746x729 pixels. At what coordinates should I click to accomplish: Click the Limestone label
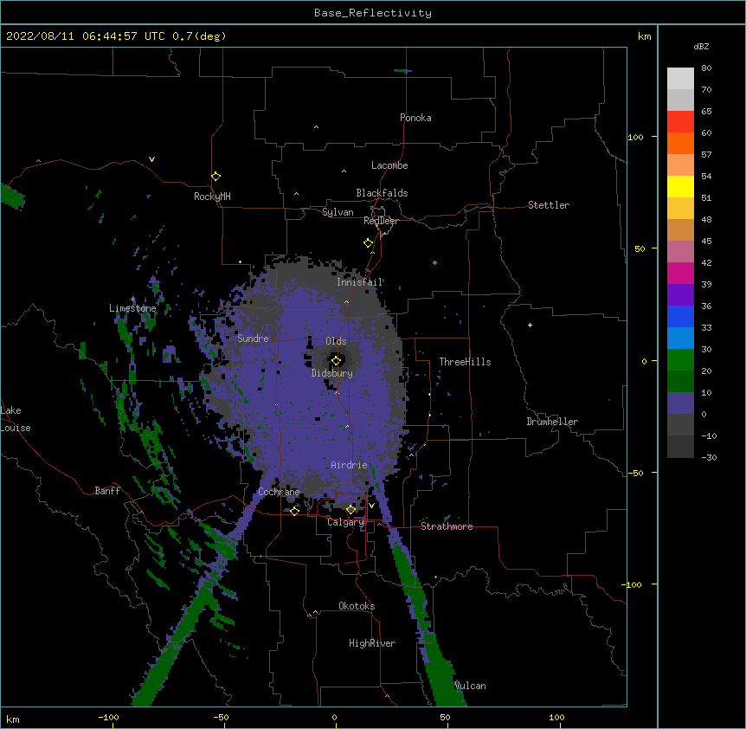pyautogui.click(x=132, y=308)
